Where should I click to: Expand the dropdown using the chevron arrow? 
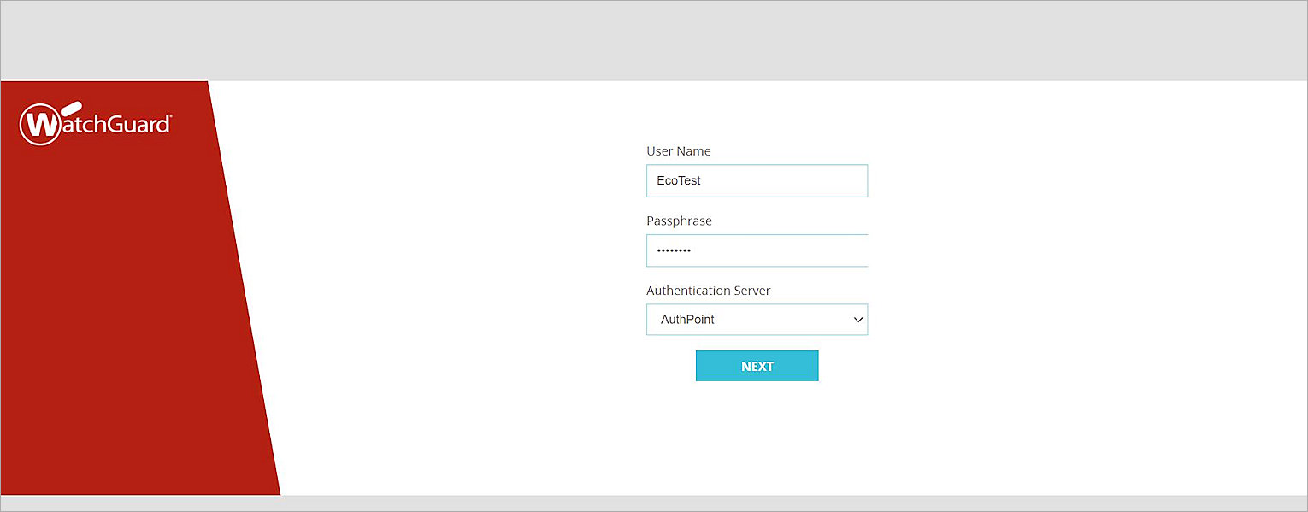click(x=858, y=320)
